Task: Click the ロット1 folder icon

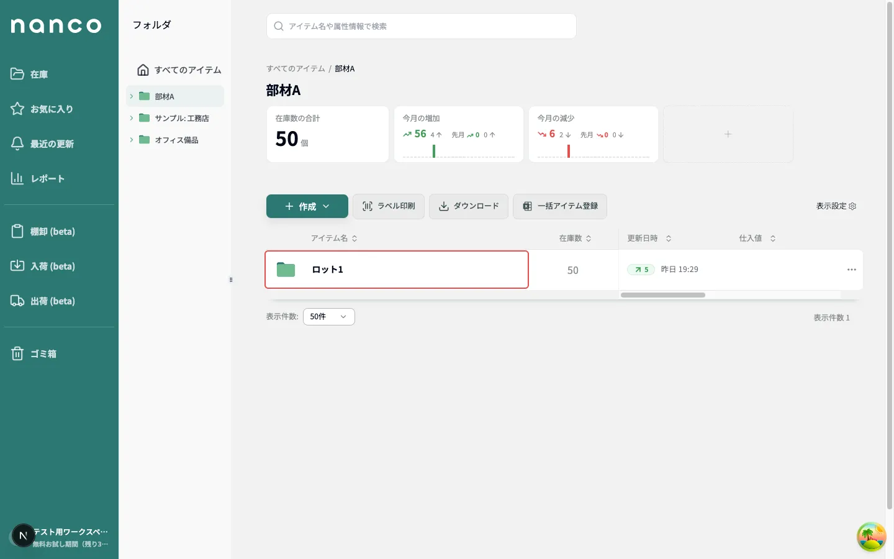Action: [286, 270]
